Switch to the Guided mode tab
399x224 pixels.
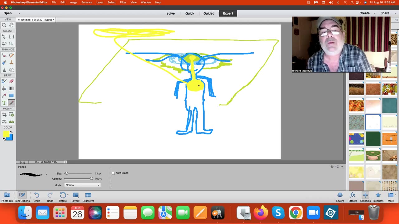tap(209, 13)
